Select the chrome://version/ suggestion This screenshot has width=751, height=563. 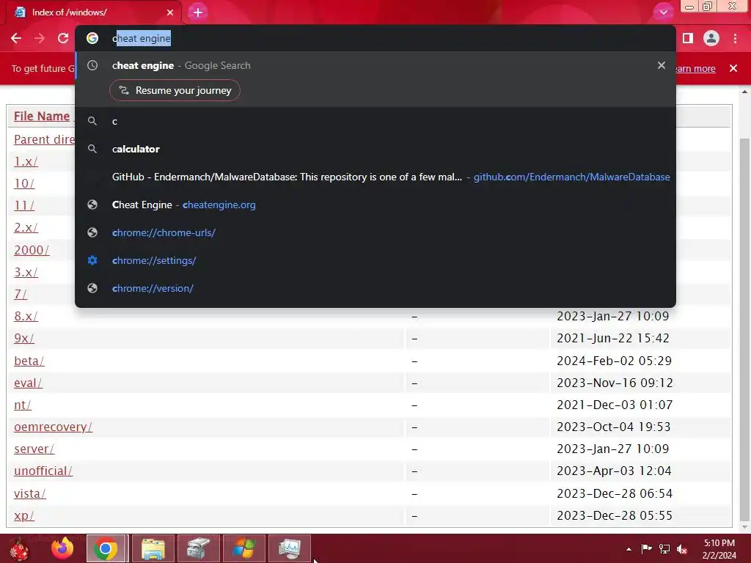375,288
